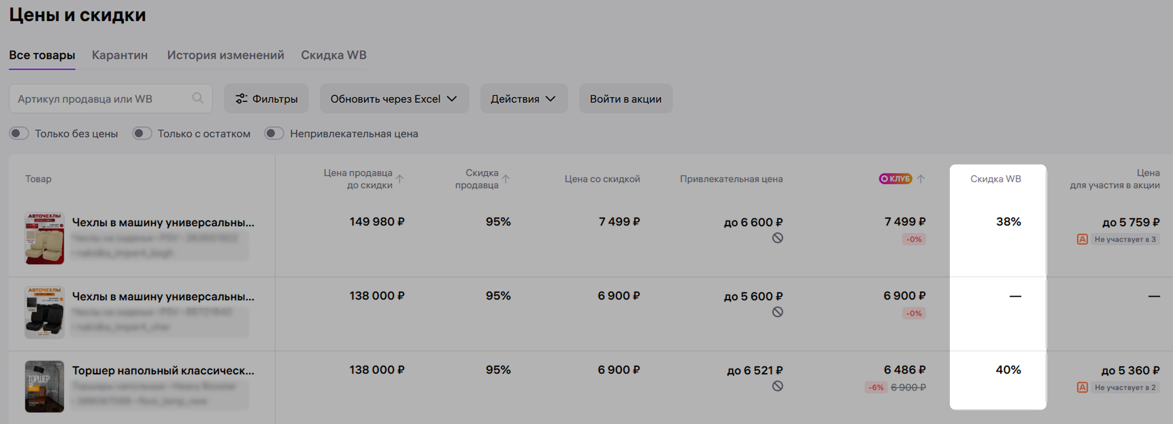Expand Обновить через Excel dropdown
Screen dimensions: 1173x424
point(394,99)
